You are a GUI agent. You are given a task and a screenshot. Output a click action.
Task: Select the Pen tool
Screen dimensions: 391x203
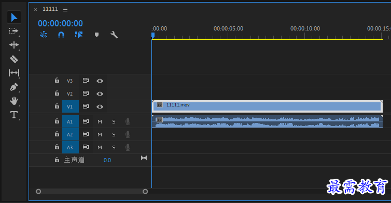pos(13,87)
